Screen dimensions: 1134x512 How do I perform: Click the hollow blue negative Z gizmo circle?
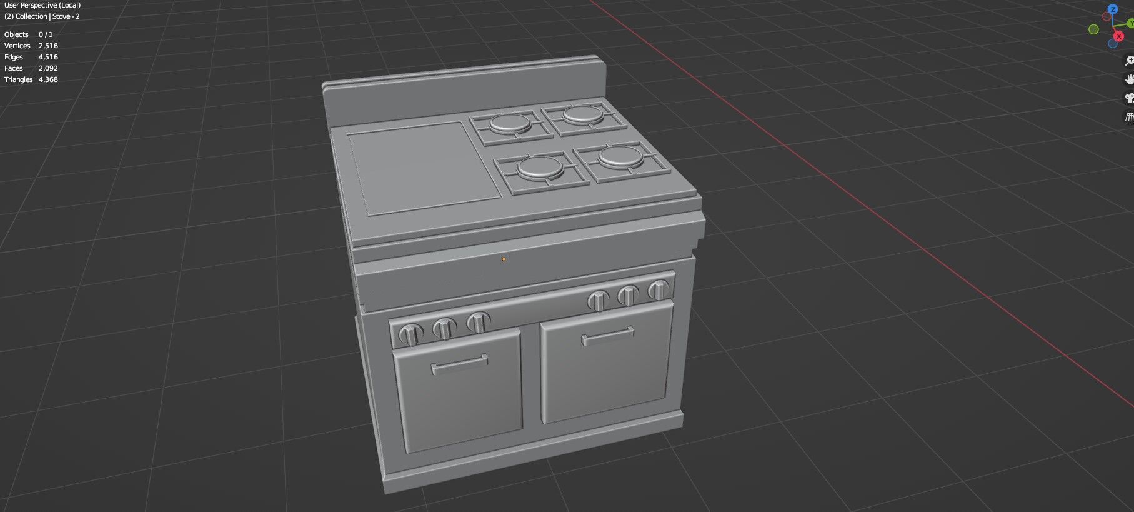[x=1113, y=43]
